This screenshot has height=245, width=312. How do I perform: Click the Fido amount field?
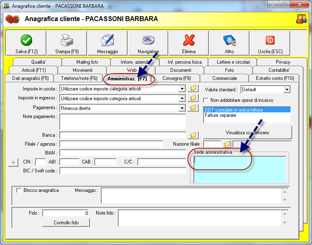point(65,213)
